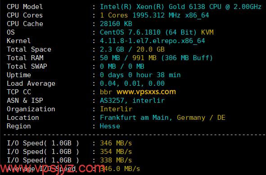Click the 338 MB/s I/O speed result
Viewport: 266px width, 175px height.
(116, 160)
